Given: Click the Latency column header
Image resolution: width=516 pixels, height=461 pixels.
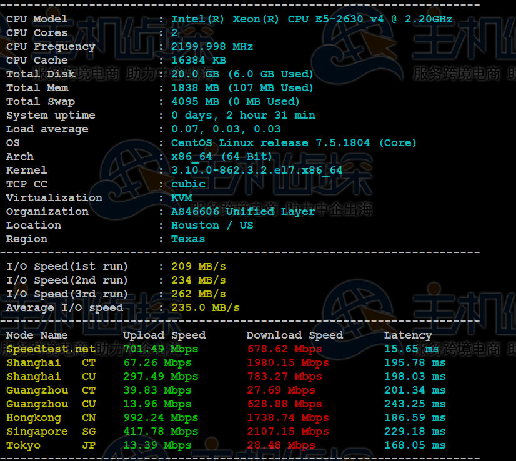Looking at the screenshot, I should pyautogui.click(x=408, y=335).
